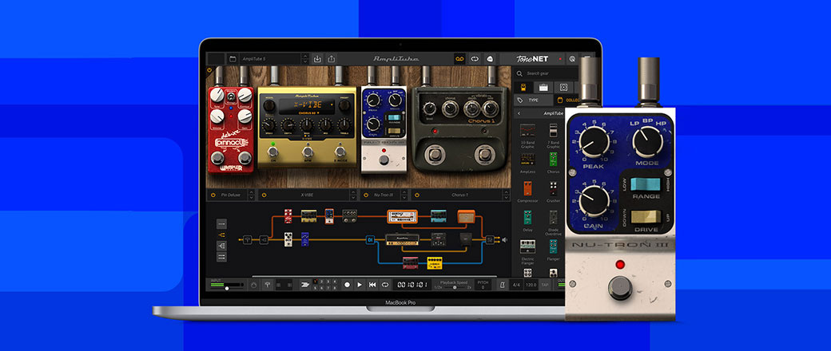Select the DI block in signal chain
Viewport: 831px width, 351px height.
click(370, 240)
